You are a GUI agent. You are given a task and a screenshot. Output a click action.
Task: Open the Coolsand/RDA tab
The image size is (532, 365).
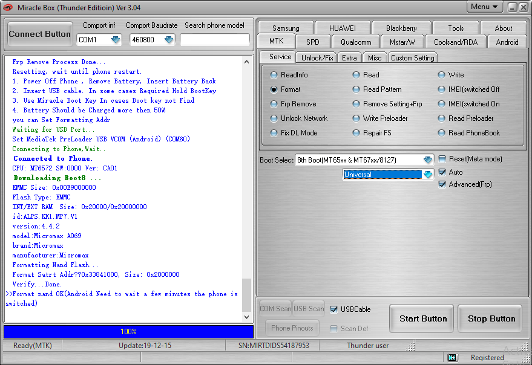tap(456, 42)
